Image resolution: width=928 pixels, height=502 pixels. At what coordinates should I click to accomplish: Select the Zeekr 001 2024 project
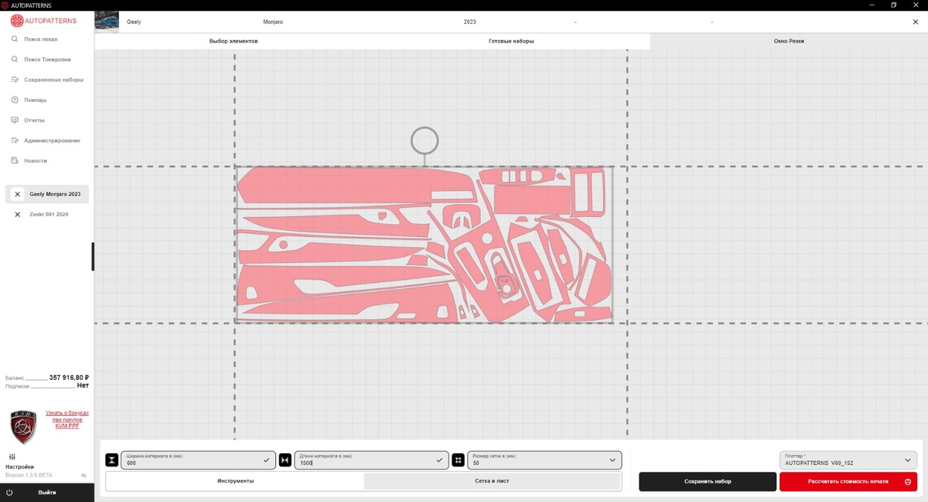click(49, 215)
